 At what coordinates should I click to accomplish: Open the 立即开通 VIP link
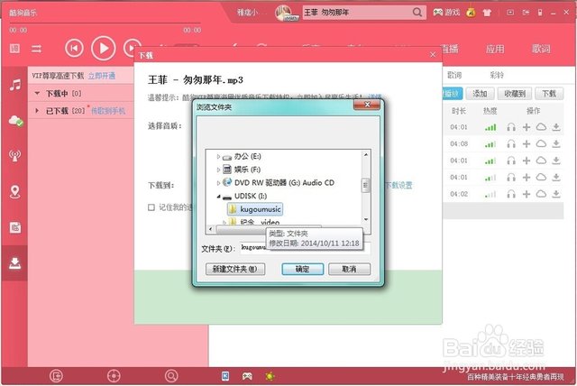(x=102, y=76)
